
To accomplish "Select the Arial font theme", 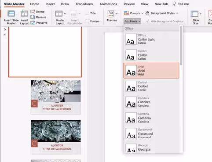I will 151,71.
